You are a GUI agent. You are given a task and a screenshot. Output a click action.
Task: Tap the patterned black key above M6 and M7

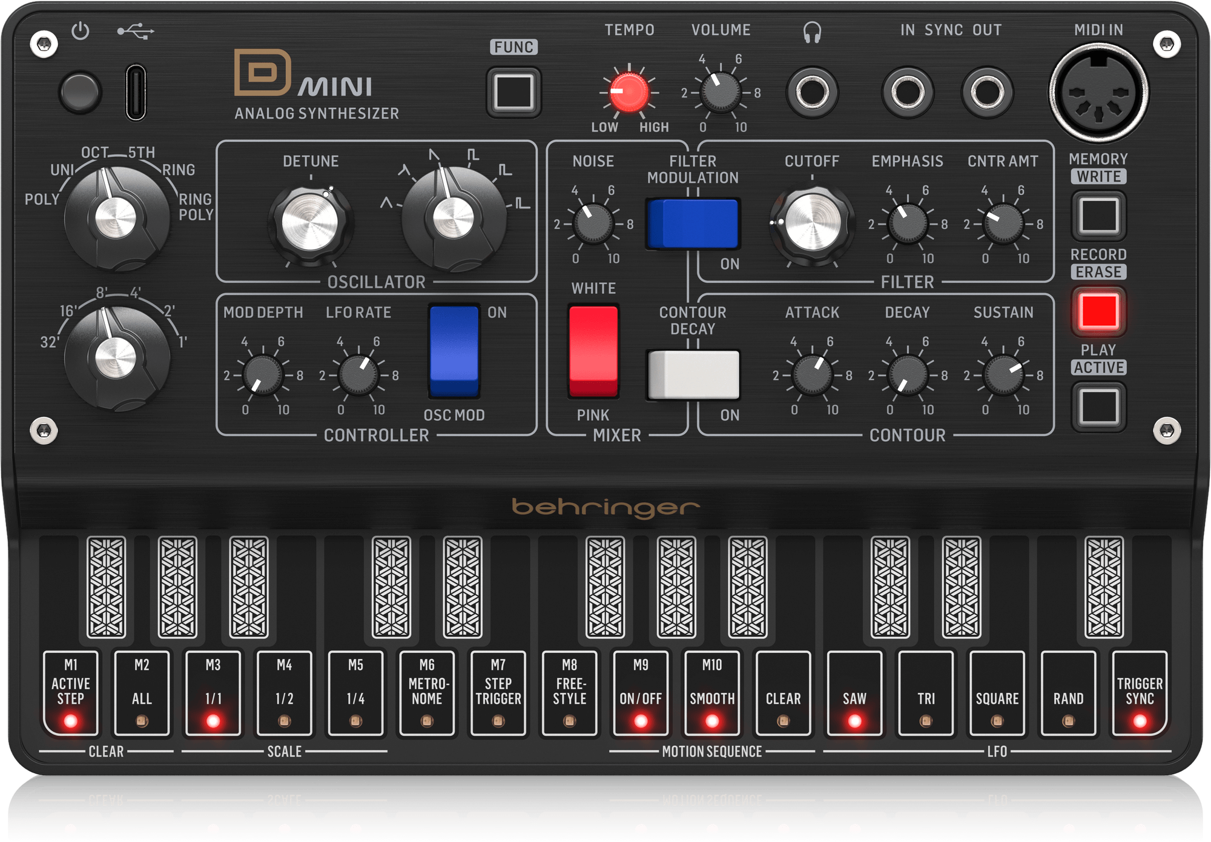pyautogui.click(x=463, y=587)
